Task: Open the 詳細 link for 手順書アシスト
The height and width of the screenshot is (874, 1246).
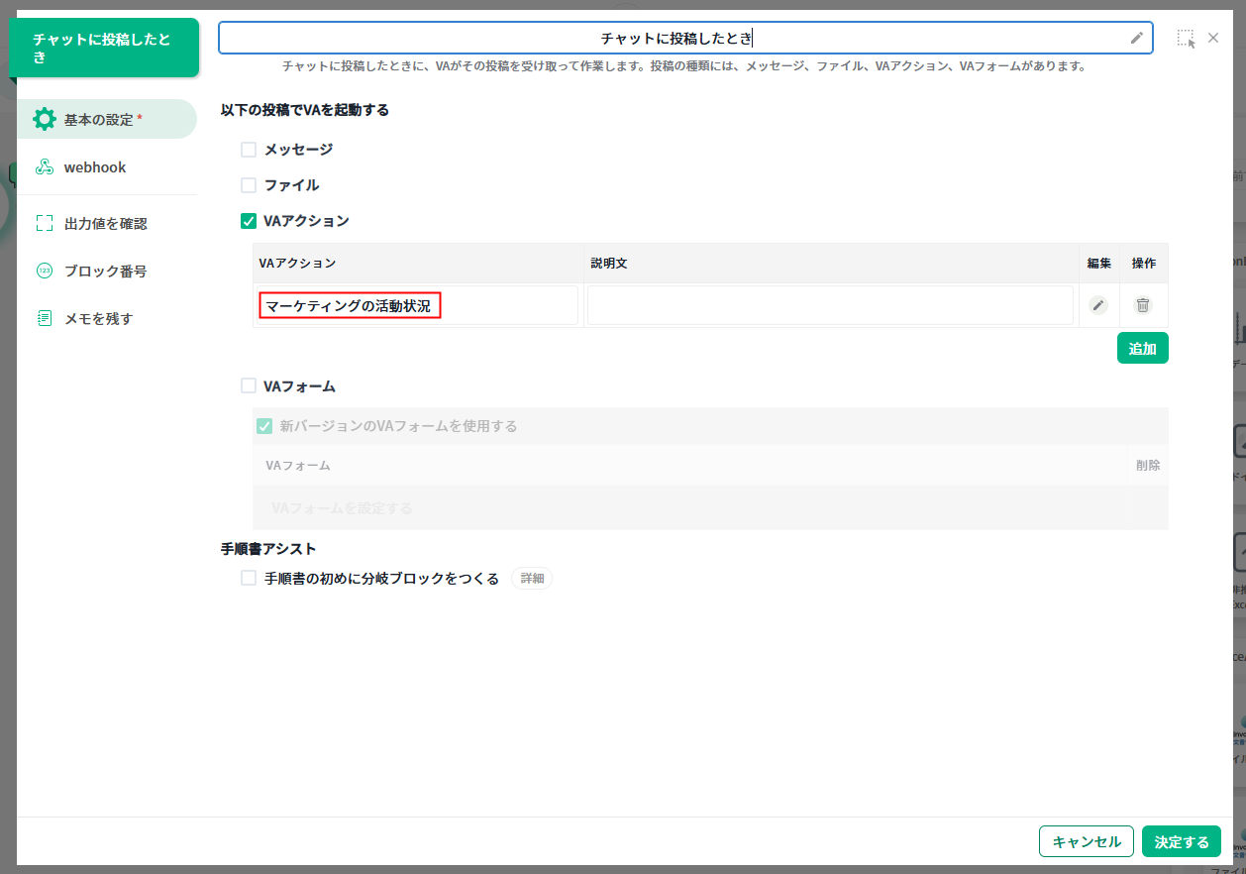Action: click(532, 579)
